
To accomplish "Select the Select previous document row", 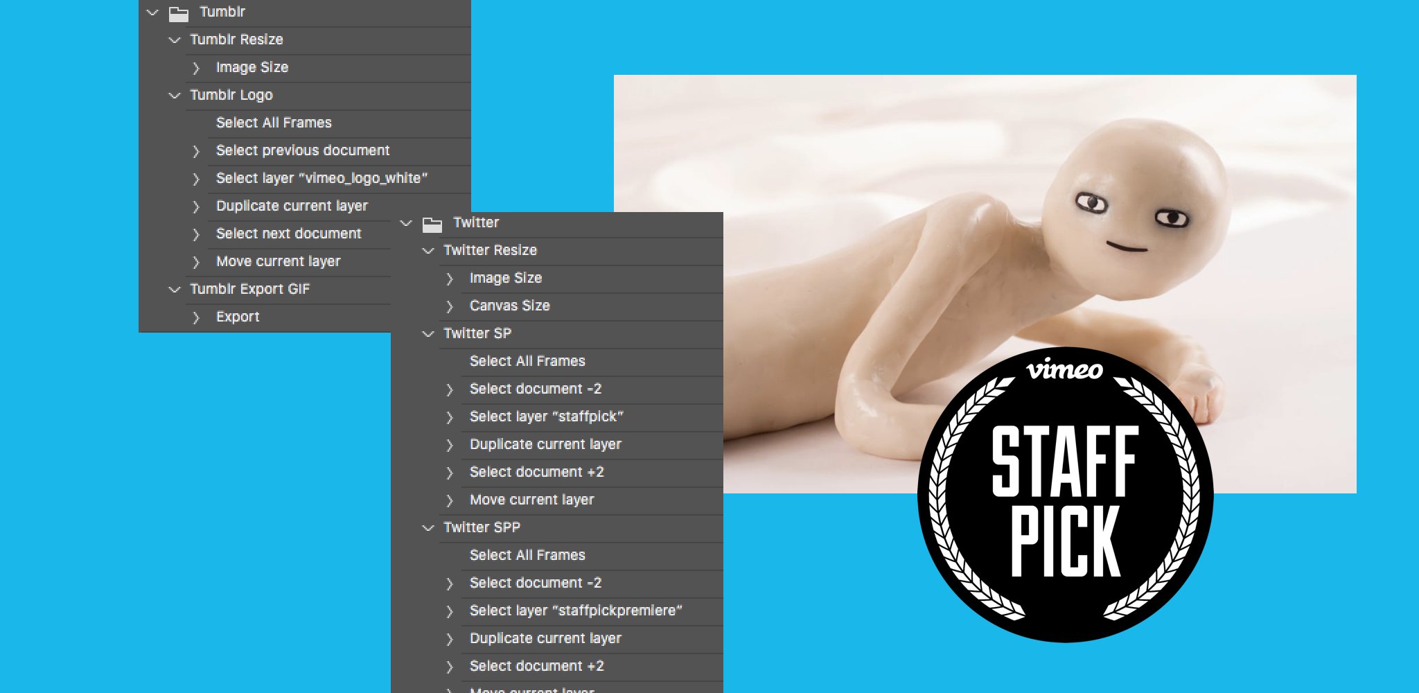I will [x=303, y=150].
